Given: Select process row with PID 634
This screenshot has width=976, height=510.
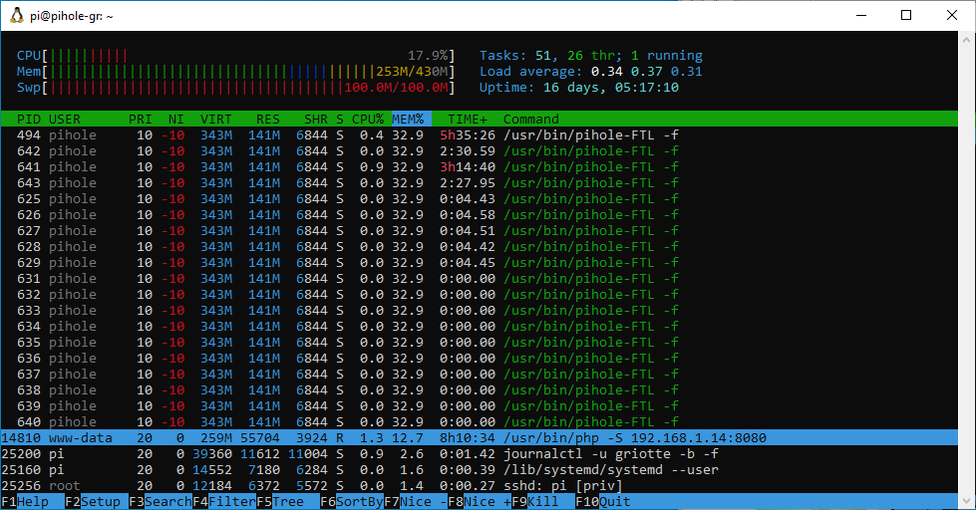Looking at the screenshot, I should click(x=480, y=326).
